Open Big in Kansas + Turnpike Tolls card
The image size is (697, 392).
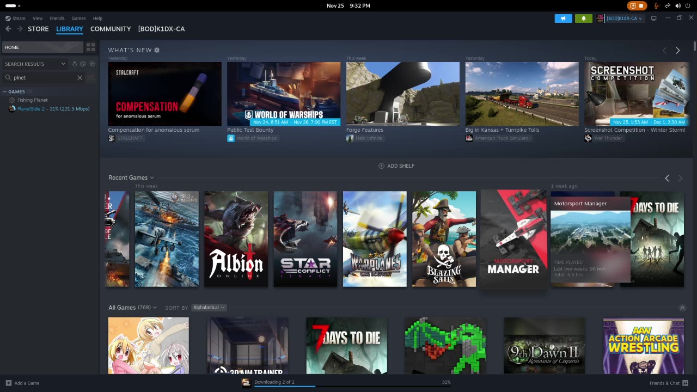pyautogui.click(x=522, y=94)
